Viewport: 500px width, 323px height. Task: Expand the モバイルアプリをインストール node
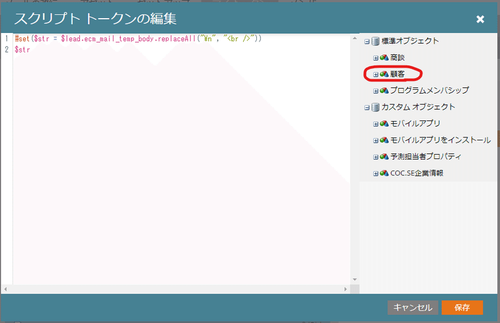[376, 140]
